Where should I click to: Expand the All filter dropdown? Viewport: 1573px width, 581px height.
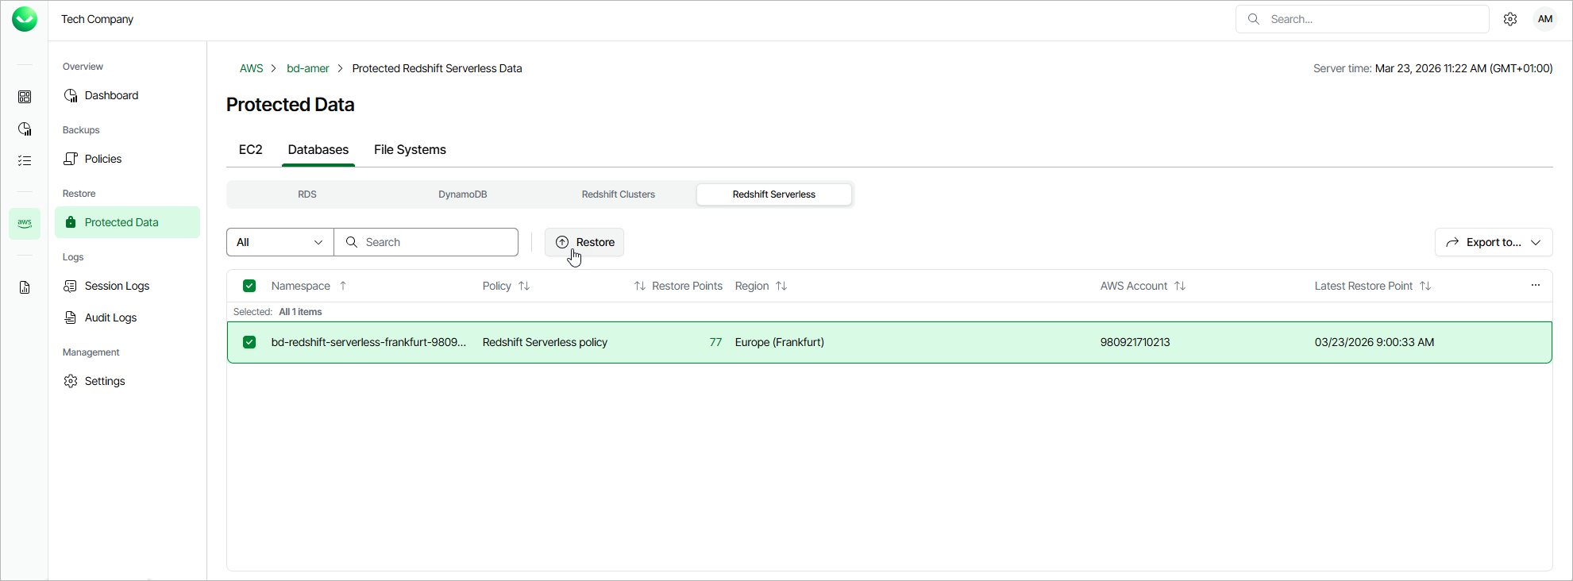pyautogui.click(x=280, y=242)
